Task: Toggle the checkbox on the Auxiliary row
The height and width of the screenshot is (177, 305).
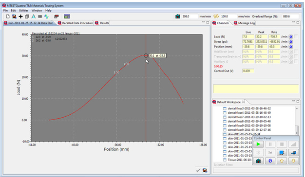Action: tap(296, 62)
